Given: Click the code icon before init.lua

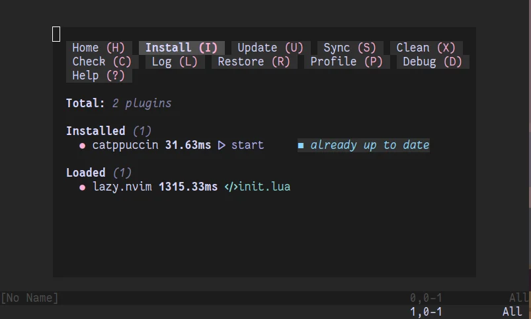Looking at the screenshot, I should coord(231,187).
